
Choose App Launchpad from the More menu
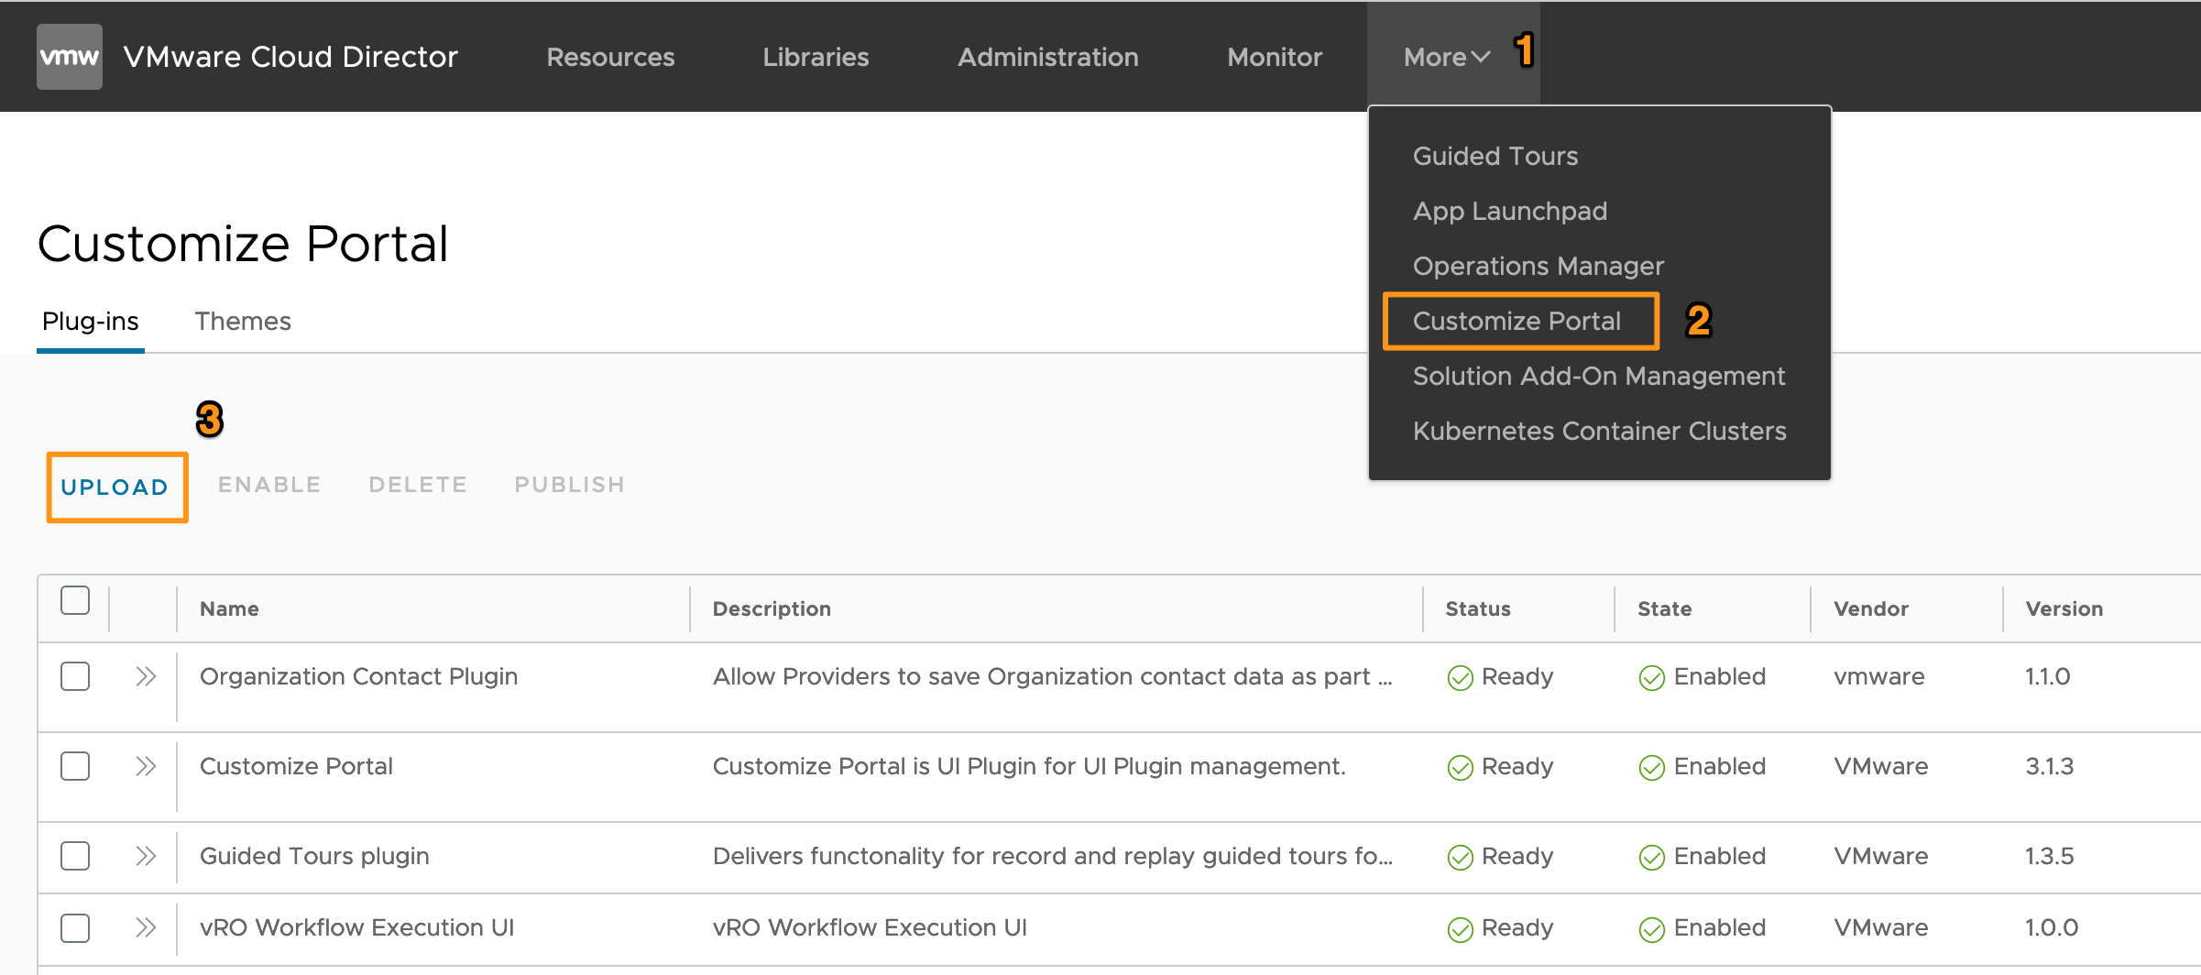pyautogui.click(x=1510, y=211)
